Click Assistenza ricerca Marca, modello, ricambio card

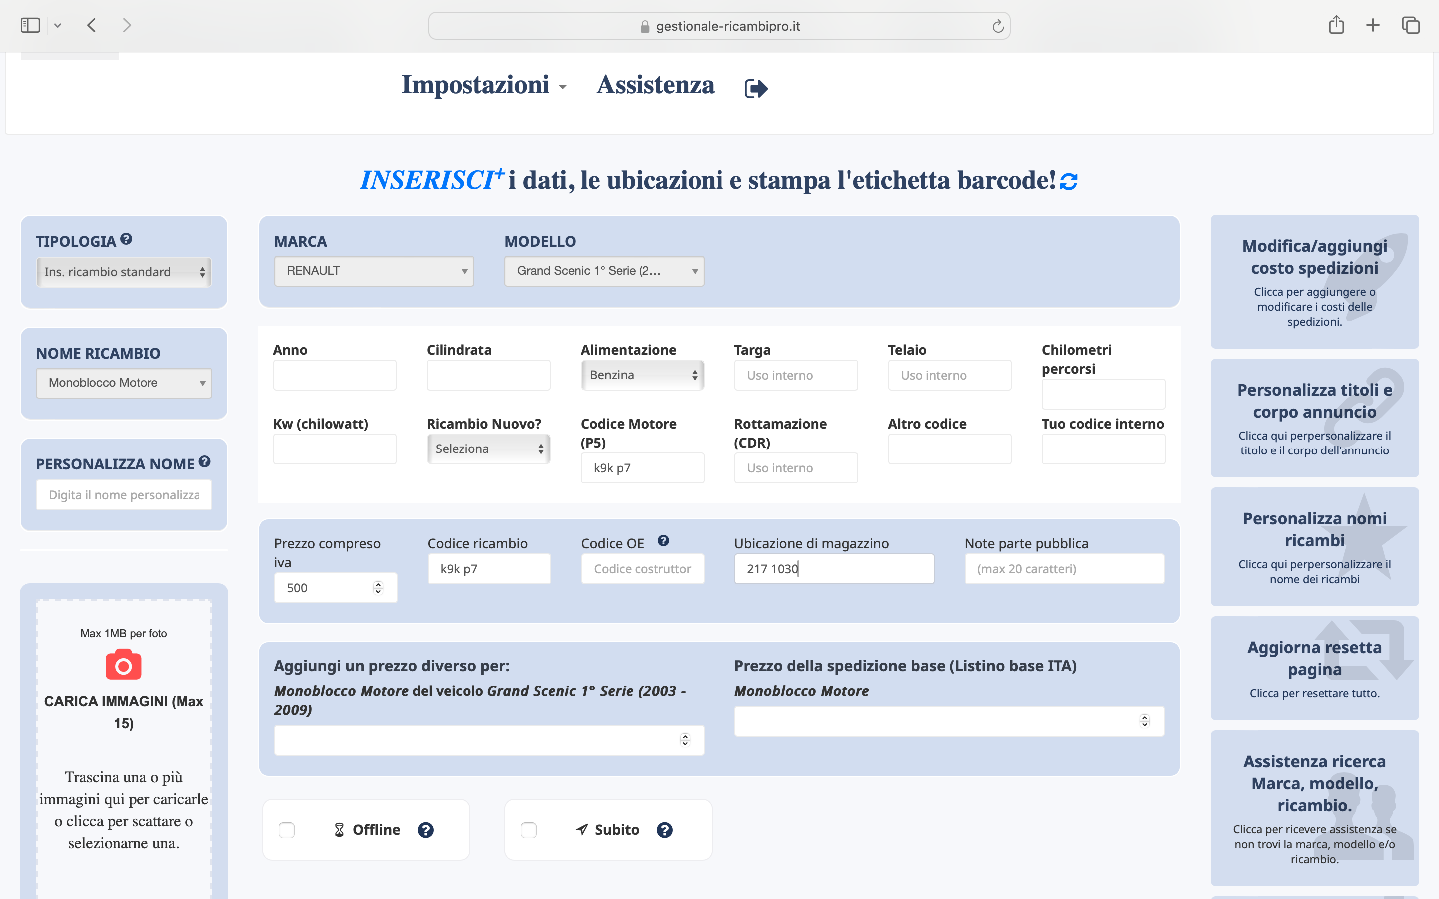click(x=1314, y=808)
